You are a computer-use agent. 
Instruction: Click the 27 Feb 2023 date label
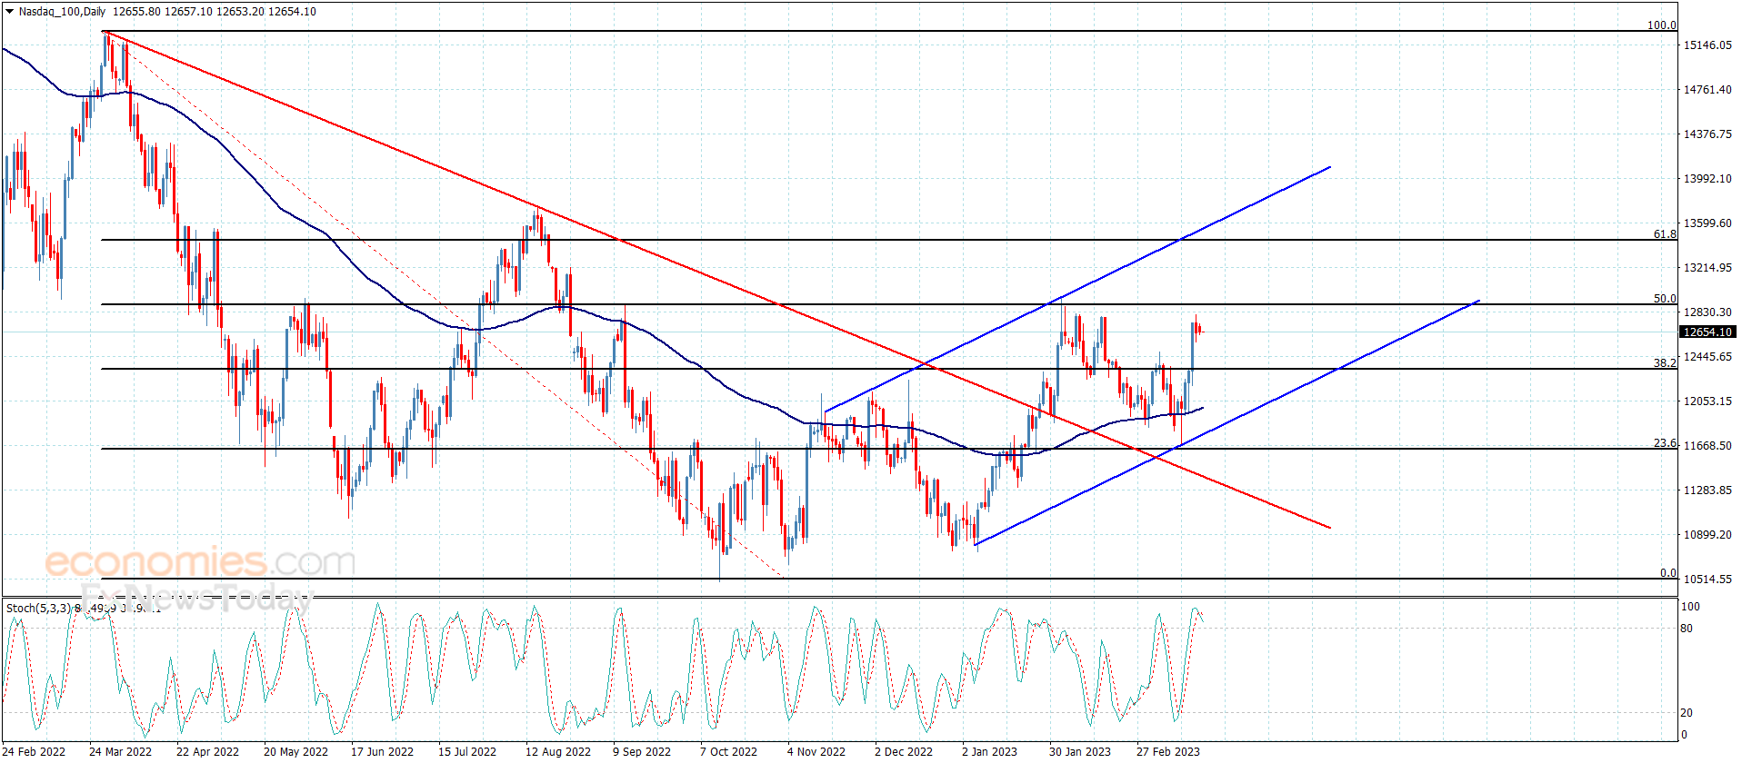click(x=1168, y=752)
